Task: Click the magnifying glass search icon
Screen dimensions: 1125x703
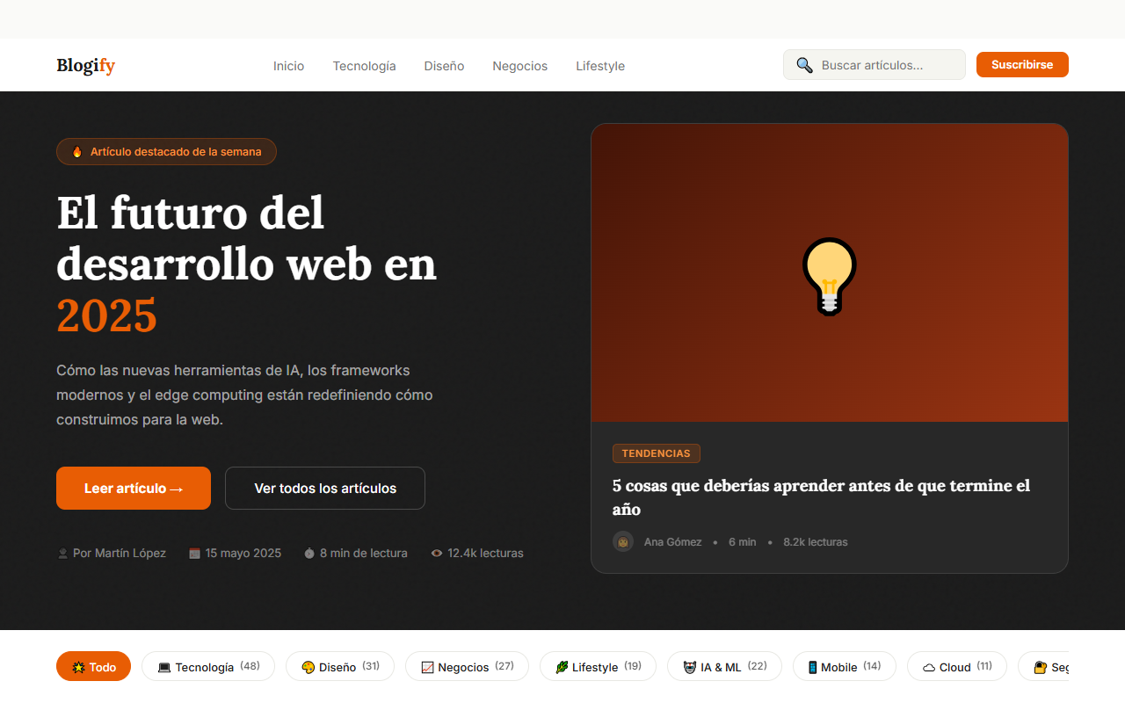Action: 804,65
